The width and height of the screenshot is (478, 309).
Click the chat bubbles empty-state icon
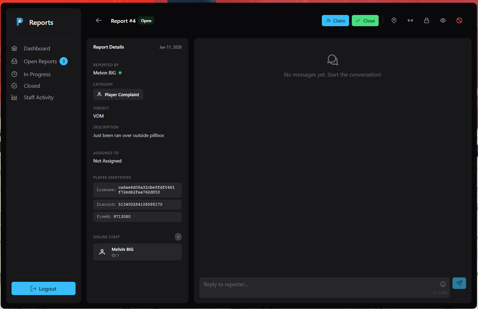point(333,60)
